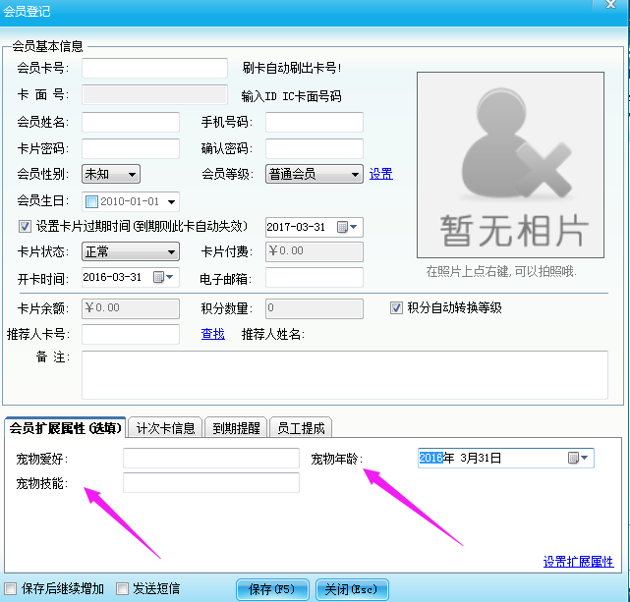Screen dimensions: 630x602
Task: Click the 暂无相片 member photo placeholder
Action: (x=510, y=165)
